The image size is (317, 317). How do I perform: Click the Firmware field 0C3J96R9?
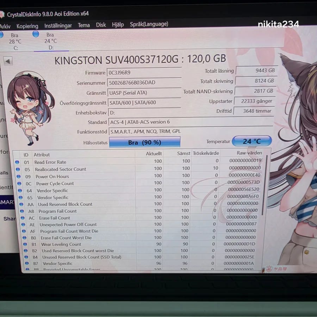(144, 73)
